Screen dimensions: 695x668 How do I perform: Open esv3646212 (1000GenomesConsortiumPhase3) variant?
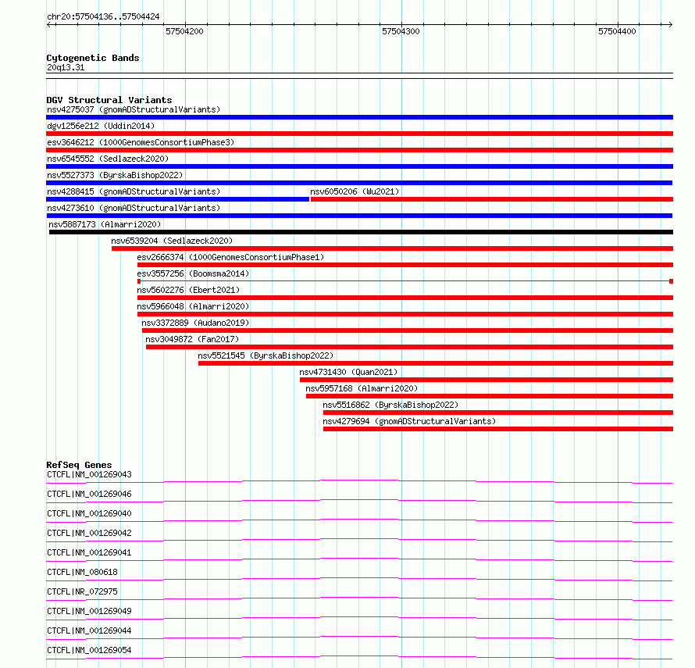click(x=141, y=142)
